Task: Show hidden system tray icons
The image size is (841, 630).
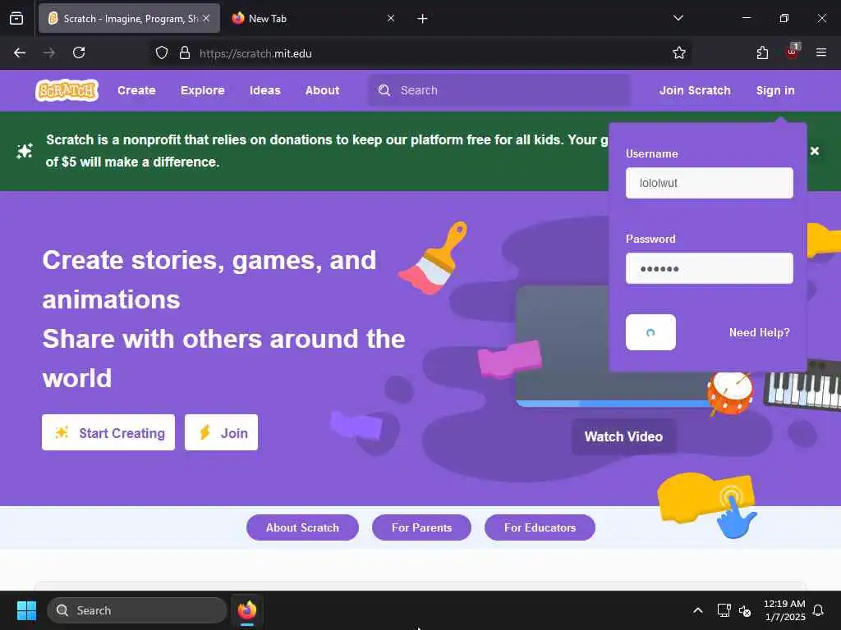Action: tap(698, 610)
